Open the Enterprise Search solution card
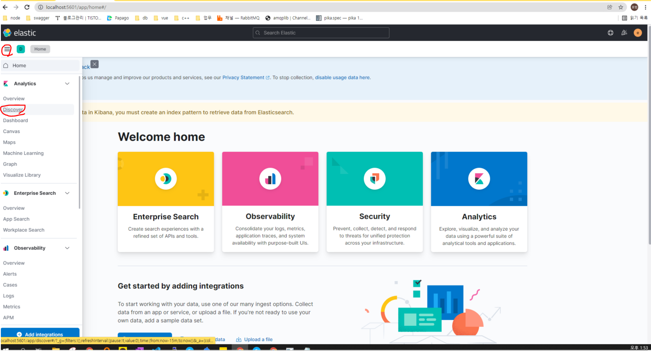The image size is (651, 351). [166, 202]
